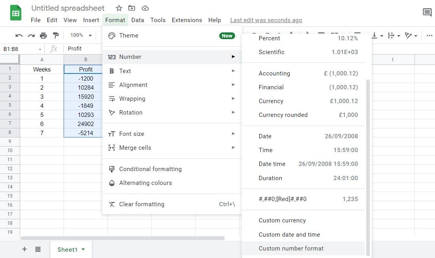Viewport: 435px width, 258px height.
Task: Click the Name box showing B1:B8
Action: tap(22, 49)
